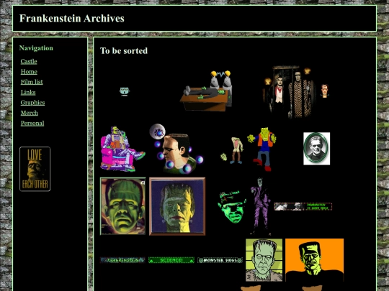
Task: Click the Navigation sidebar heading
Action: click(x=36, y=48)
